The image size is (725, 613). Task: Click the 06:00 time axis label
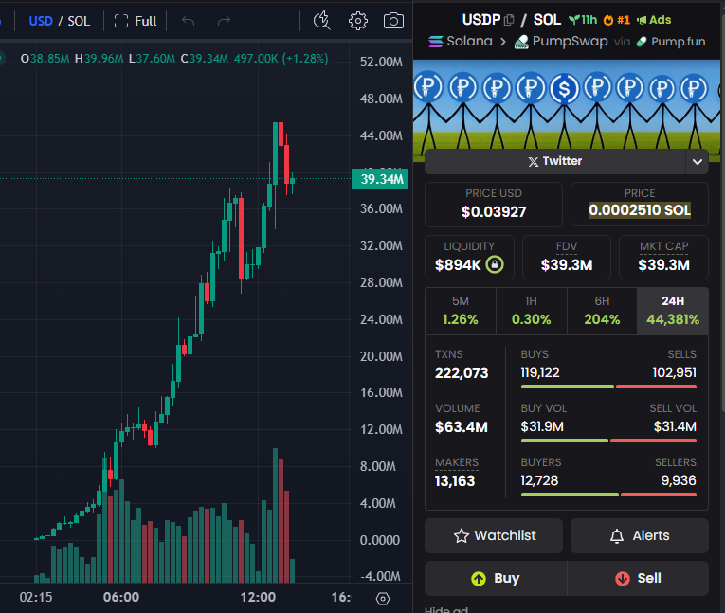pyautogui.click(x=121, y=597)
